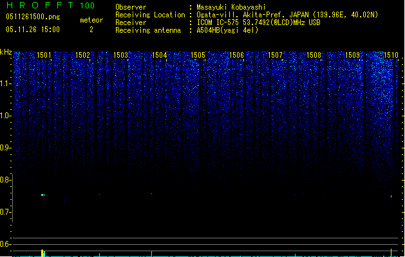Click the 1502 time marker
This screenshot has width=405, height=257.
tap(82, 55)
